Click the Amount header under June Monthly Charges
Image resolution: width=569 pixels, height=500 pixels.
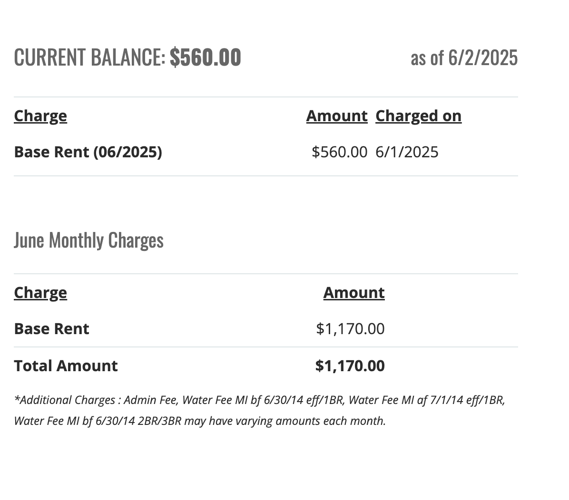(x=353, y=293)
